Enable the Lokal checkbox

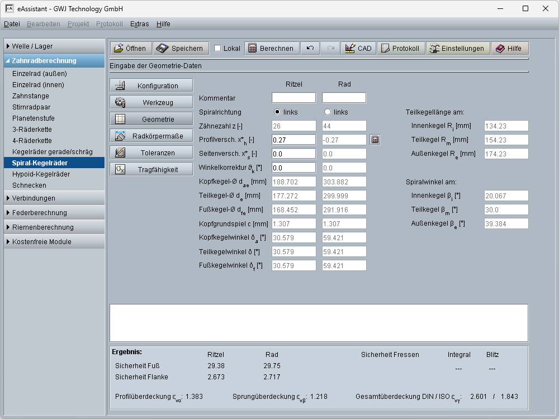[218, 49]
